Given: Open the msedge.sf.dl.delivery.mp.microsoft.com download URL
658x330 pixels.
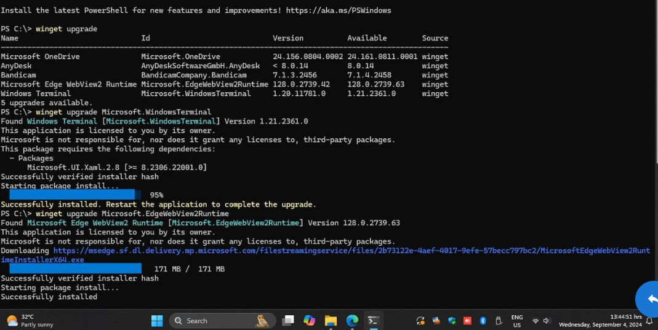Looking at the screenshot, I should [325, 255].
